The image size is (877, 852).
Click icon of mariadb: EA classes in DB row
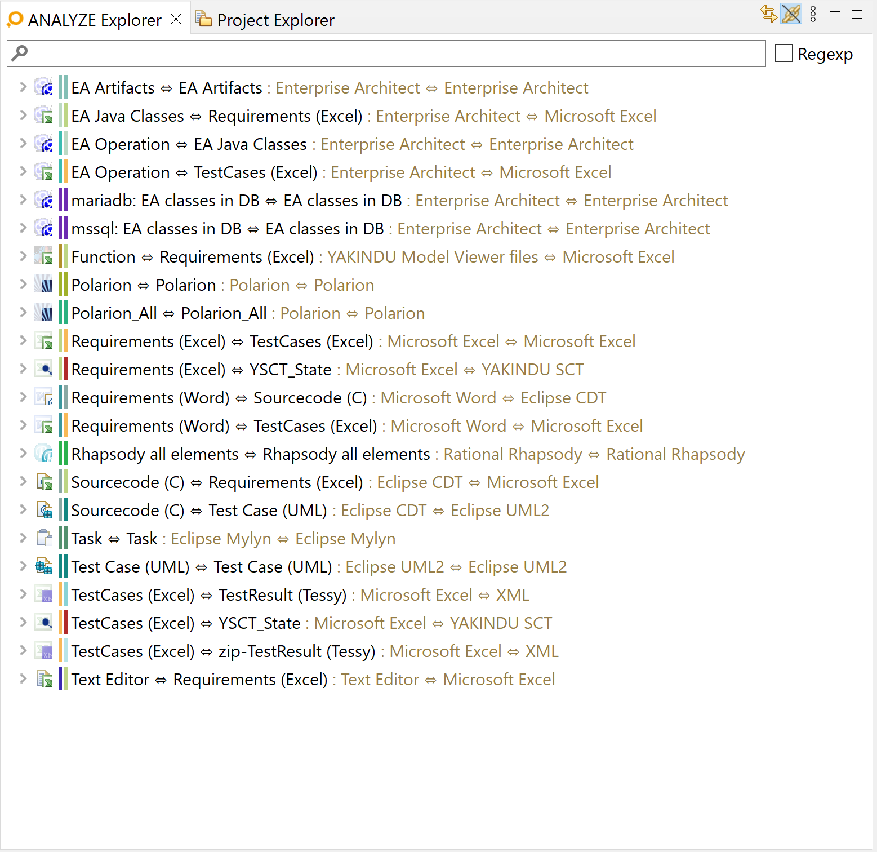click(x=43, y=200)
